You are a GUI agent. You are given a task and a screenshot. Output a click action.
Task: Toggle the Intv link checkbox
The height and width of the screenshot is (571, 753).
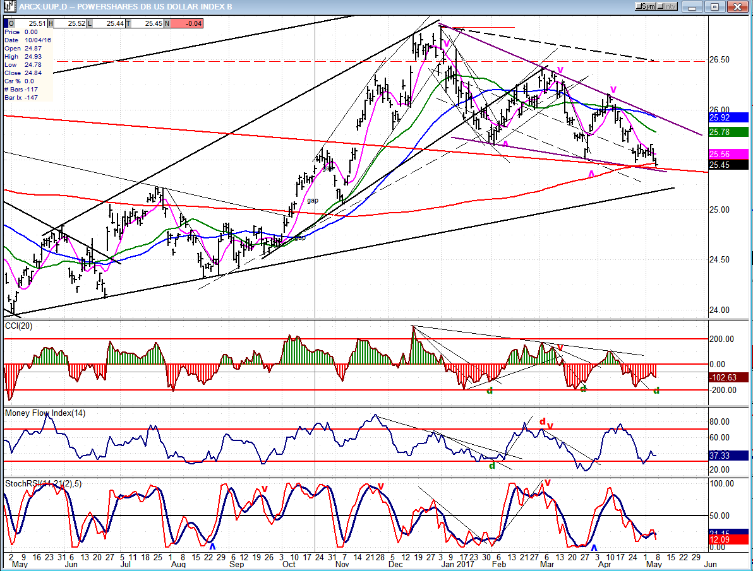(x=667, y=6)
